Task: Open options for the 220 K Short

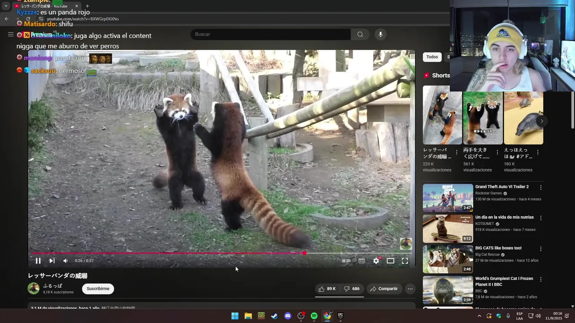Action: pyautogui.click(x=457, y=153)
